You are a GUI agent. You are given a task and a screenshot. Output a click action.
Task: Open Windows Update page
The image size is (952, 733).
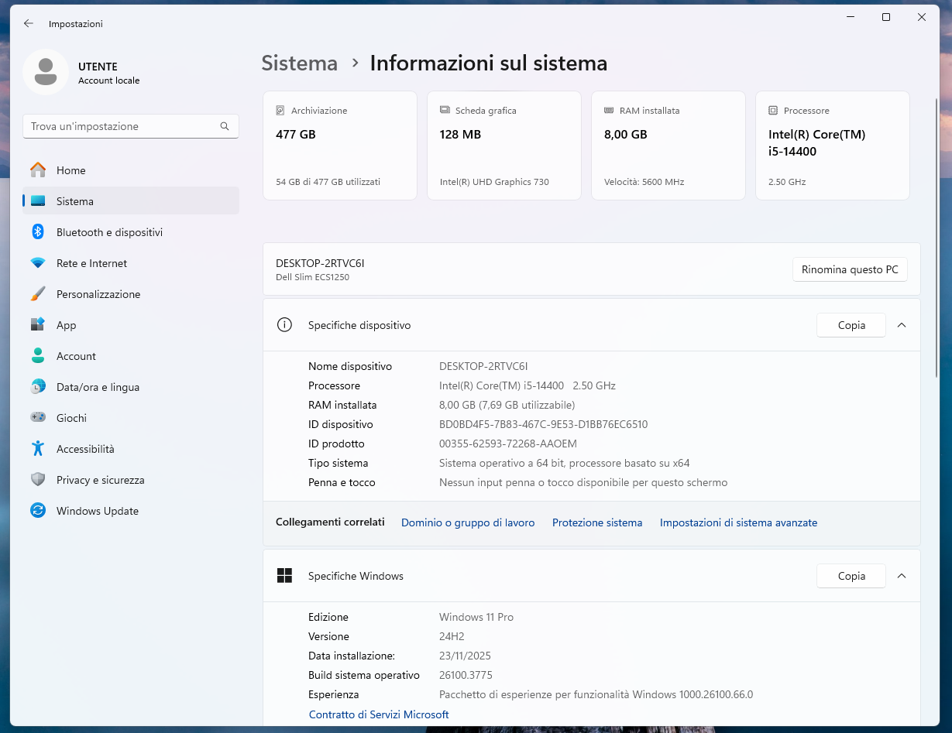pyautogui.click(x=131, y=511)
